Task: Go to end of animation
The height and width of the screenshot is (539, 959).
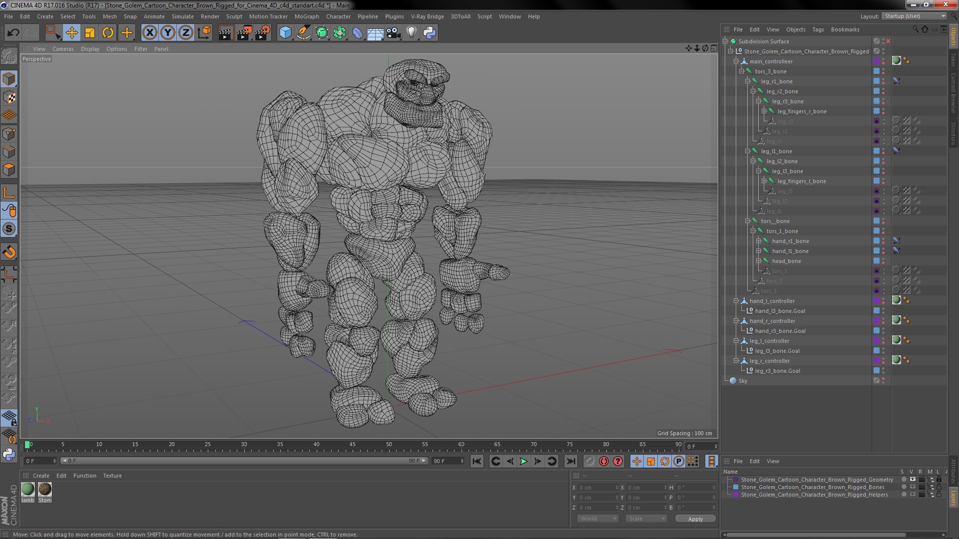Action: pyautogui.click(x=571, y=461)
